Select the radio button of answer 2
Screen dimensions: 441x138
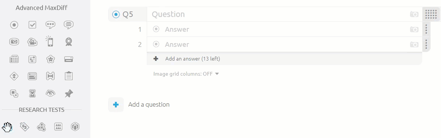156,45
